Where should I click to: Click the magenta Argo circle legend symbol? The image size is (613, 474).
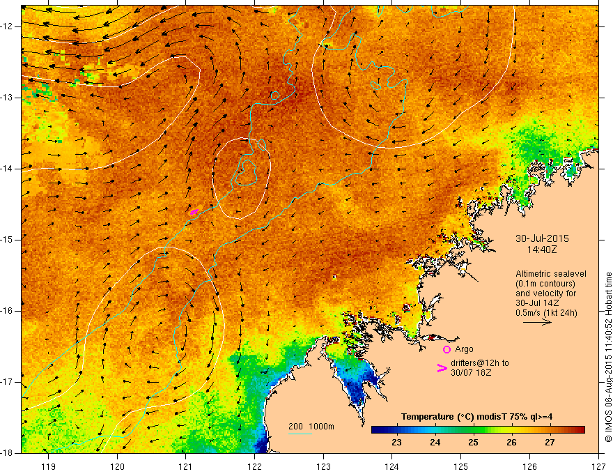click(447, 350)
